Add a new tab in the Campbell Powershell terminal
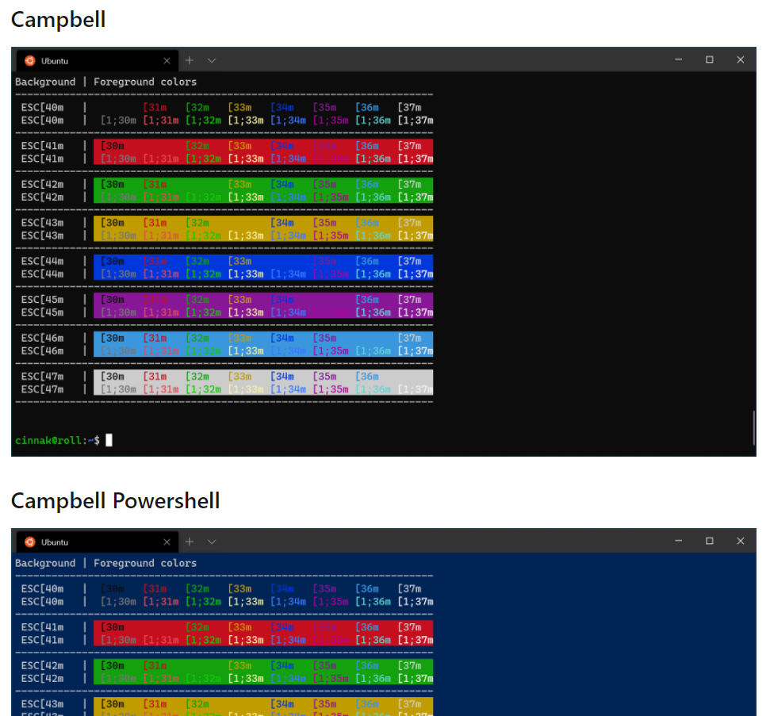 click(190, 542)
